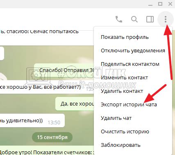Choose "Отключить уведомления" from the menu
Image resolution: width=175 pixels, height=155 pixels.
133,51
